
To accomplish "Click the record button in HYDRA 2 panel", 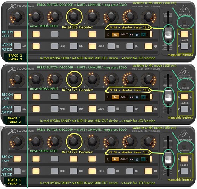I will pos(149,109).
